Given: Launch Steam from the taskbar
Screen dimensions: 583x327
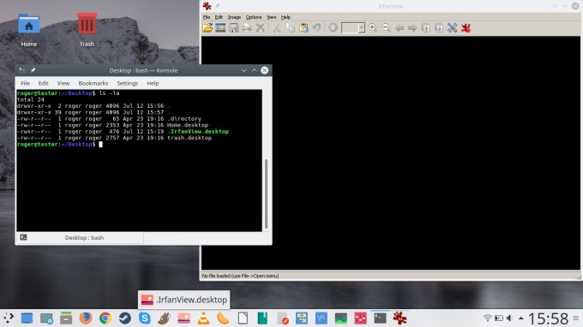Looking at the screenshot, I should (125, 318).
